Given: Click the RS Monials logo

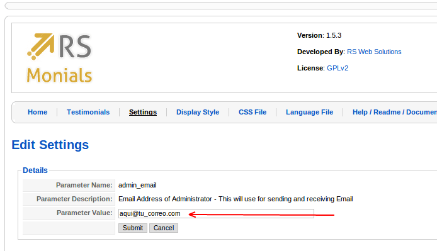Looking at the screenshot, I should coord(59,59).
